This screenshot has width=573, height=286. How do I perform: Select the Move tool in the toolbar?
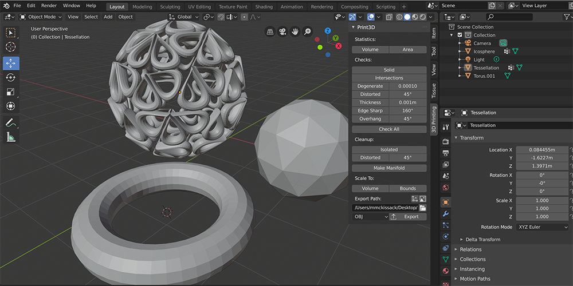point(11,63)
